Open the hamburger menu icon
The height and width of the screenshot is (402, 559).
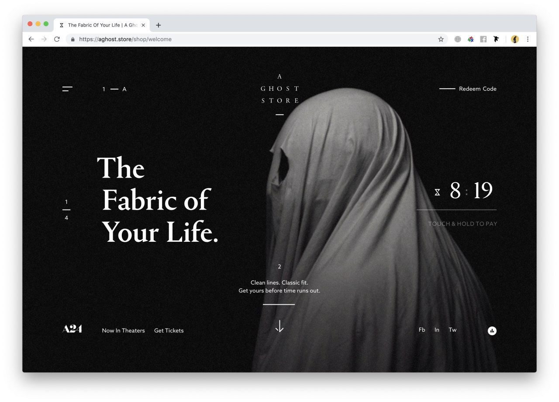67,89
